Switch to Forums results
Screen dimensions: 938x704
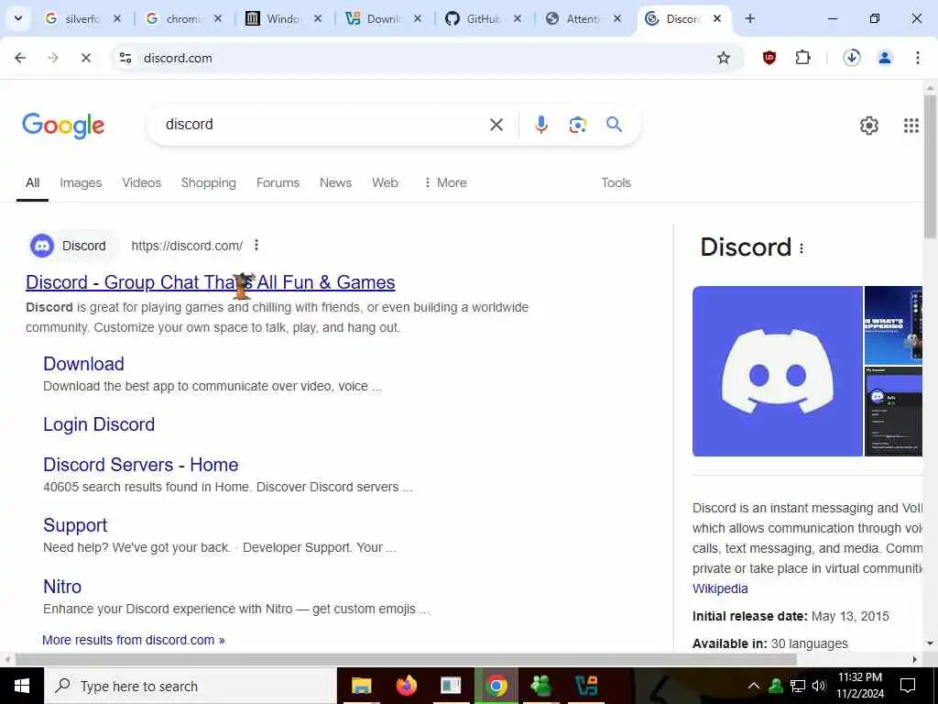pyautogui.click(x=278, y=182)
